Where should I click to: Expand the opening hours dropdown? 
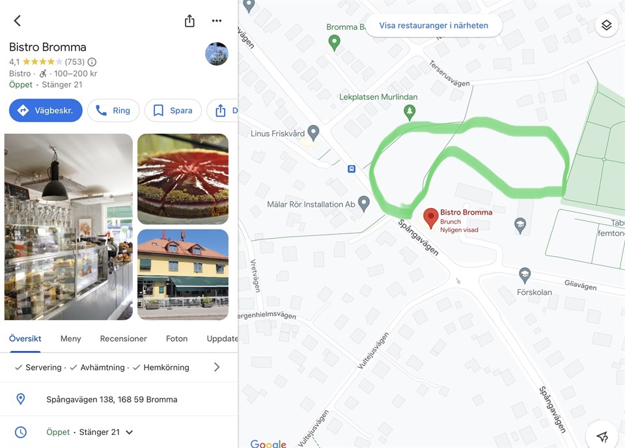[x=129, y=432]
